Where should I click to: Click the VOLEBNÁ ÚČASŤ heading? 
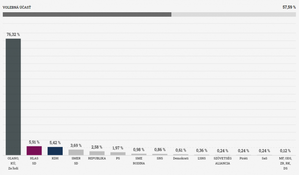[x=17, y=7]
